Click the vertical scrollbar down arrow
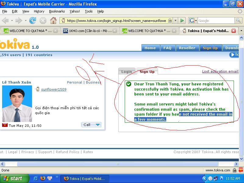The image size is (244, 183). click(x=241, y=159)
